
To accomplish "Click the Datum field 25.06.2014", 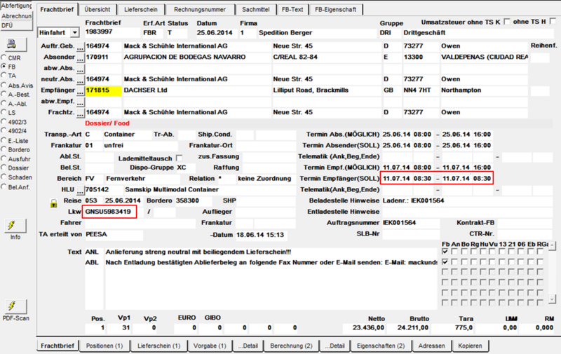I will coord(217,33).
